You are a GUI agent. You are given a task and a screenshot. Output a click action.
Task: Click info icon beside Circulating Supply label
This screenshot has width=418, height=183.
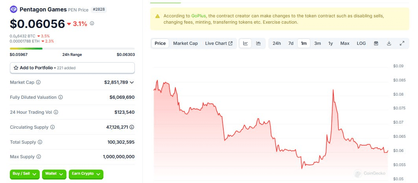(x=52, y=127)
